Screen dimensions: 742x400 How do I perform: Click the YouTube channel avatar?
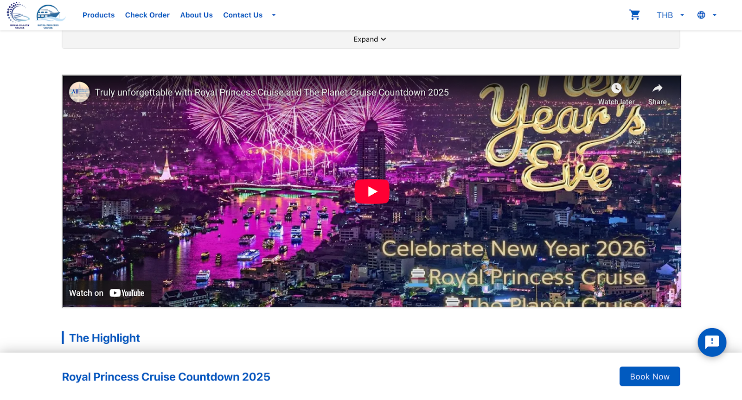click(79, 92)
